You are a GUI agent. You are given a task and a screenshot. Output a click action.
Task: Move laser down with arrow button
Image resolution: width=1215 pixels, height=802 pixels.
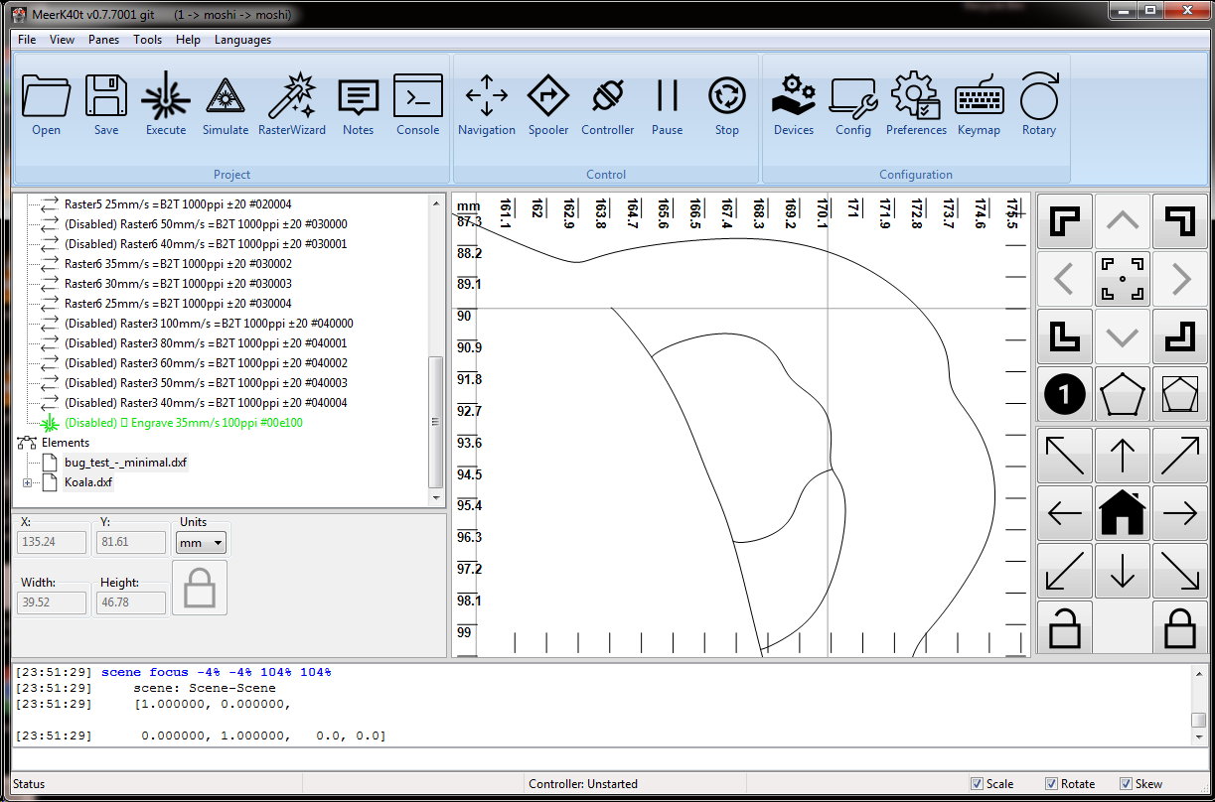click(1123, 571)
